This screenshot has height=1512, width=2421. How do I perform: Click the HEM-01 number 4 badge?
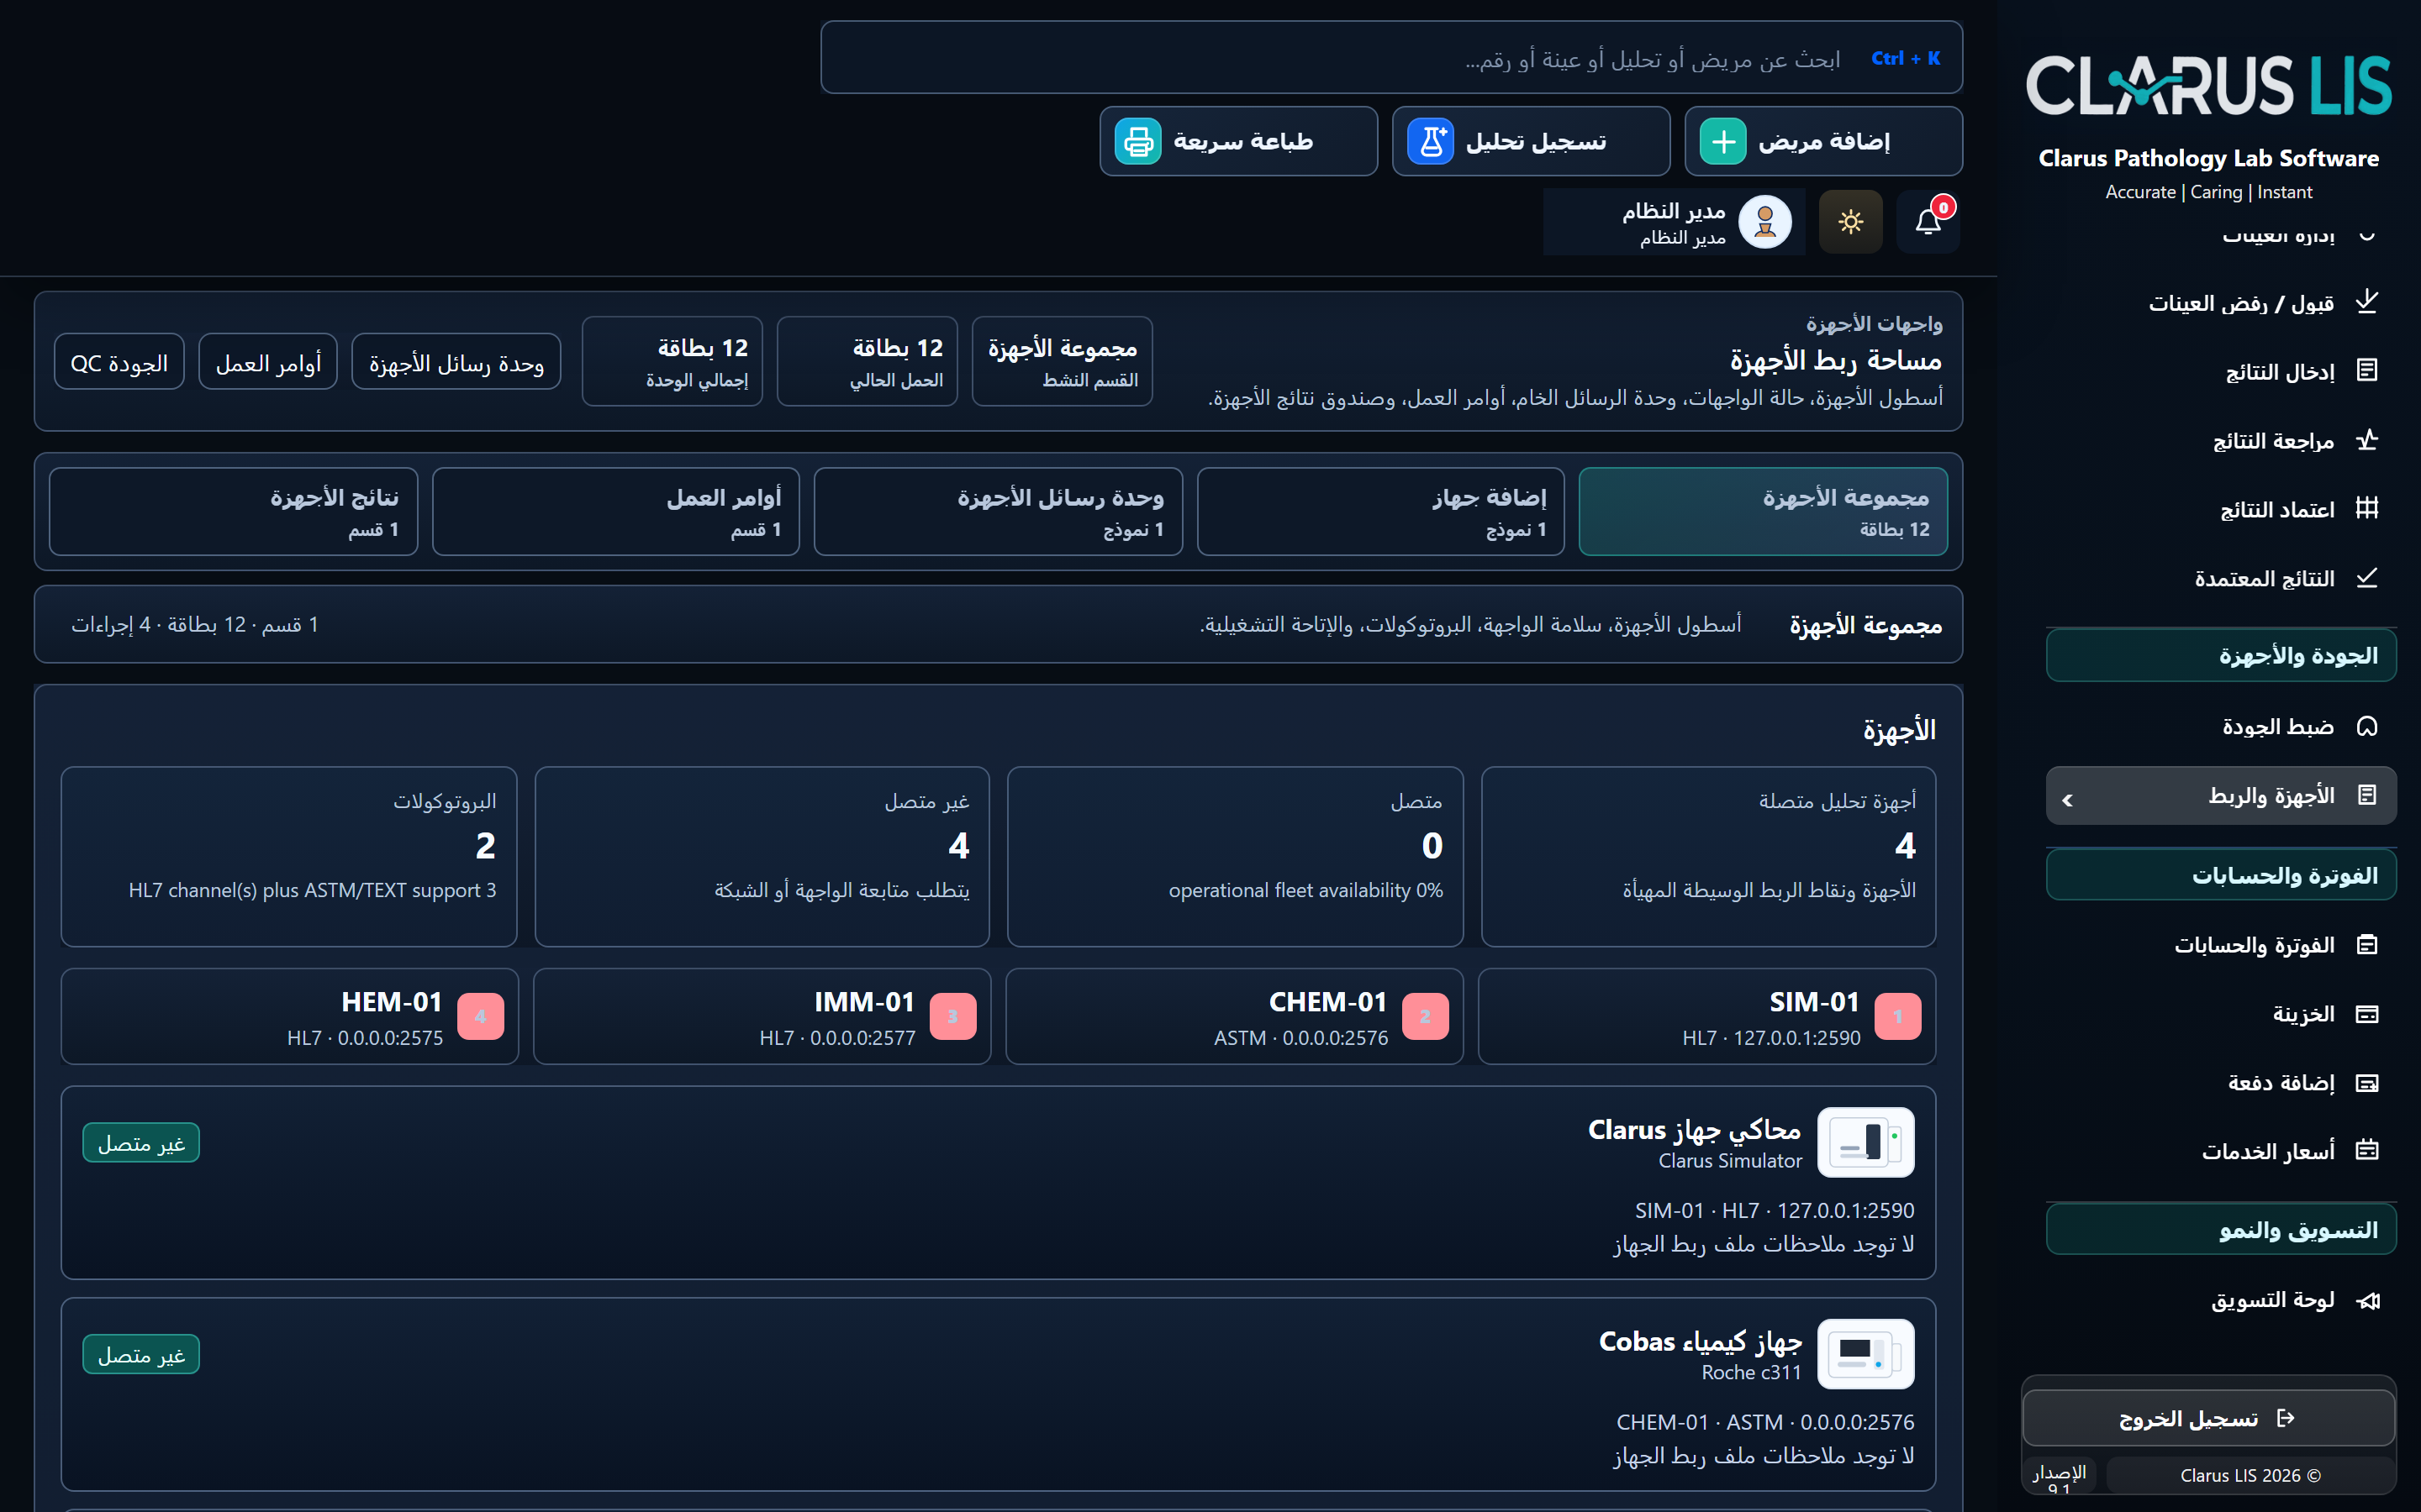[x=481, y=1016]
